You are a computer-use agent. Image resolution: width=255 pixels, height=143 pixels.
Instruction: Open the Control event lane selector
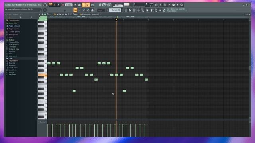pyautogui.click(x=43, y=122)
